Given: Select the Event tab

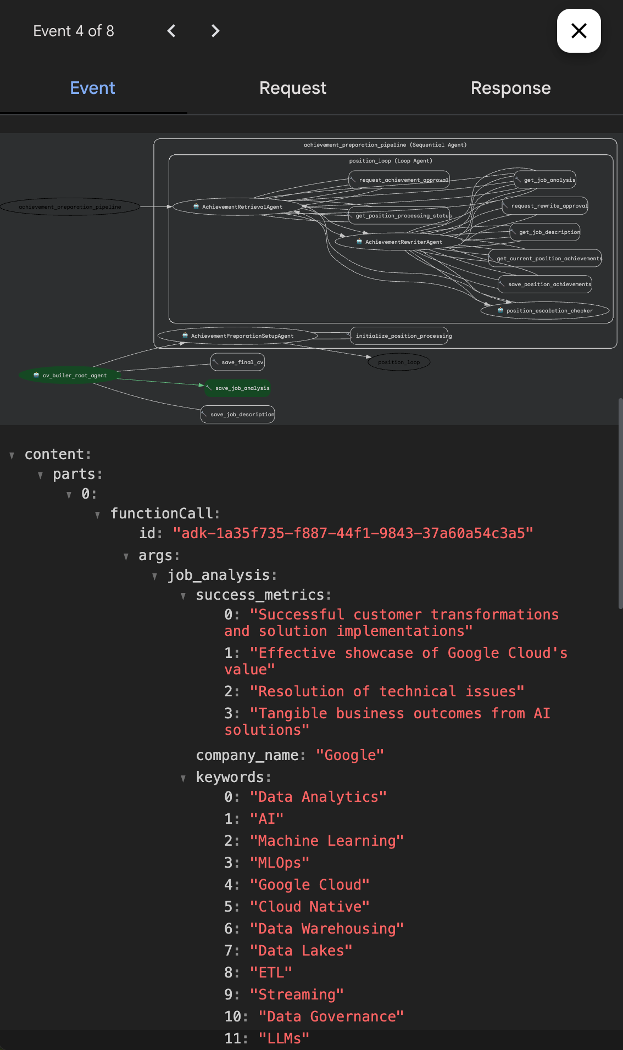Looking at the screenshot, I should tap(92, 88).
